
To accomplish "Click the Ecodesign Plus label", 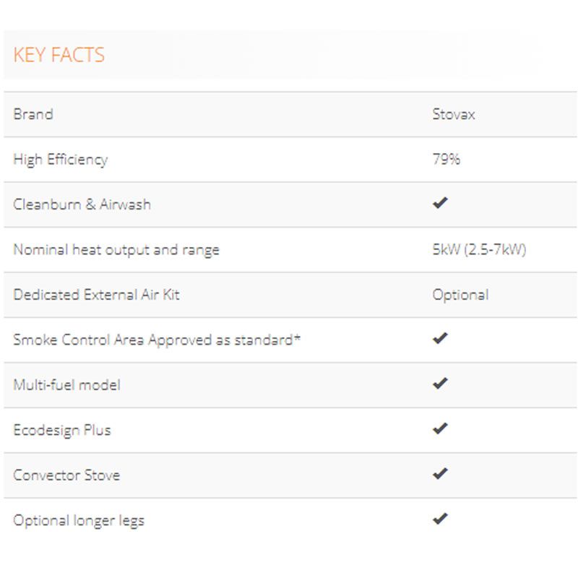I will (x=62, y=430).
